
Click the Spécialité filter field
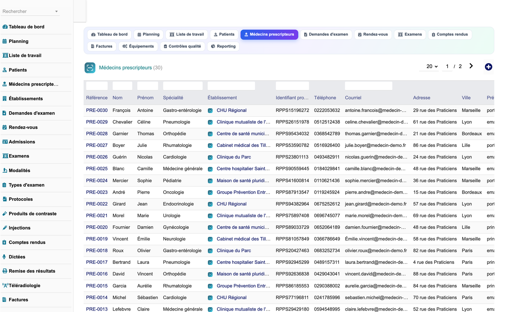183,86
